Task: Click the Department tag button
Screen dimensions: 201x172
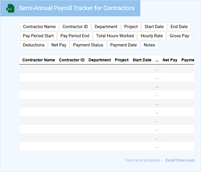Action: tap(106, 27)
